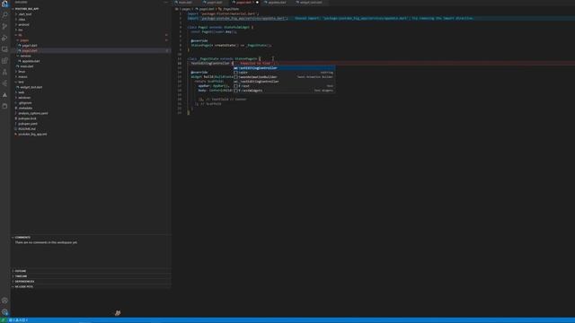Click the Dart file icon beside main.dart

(17, 66)
